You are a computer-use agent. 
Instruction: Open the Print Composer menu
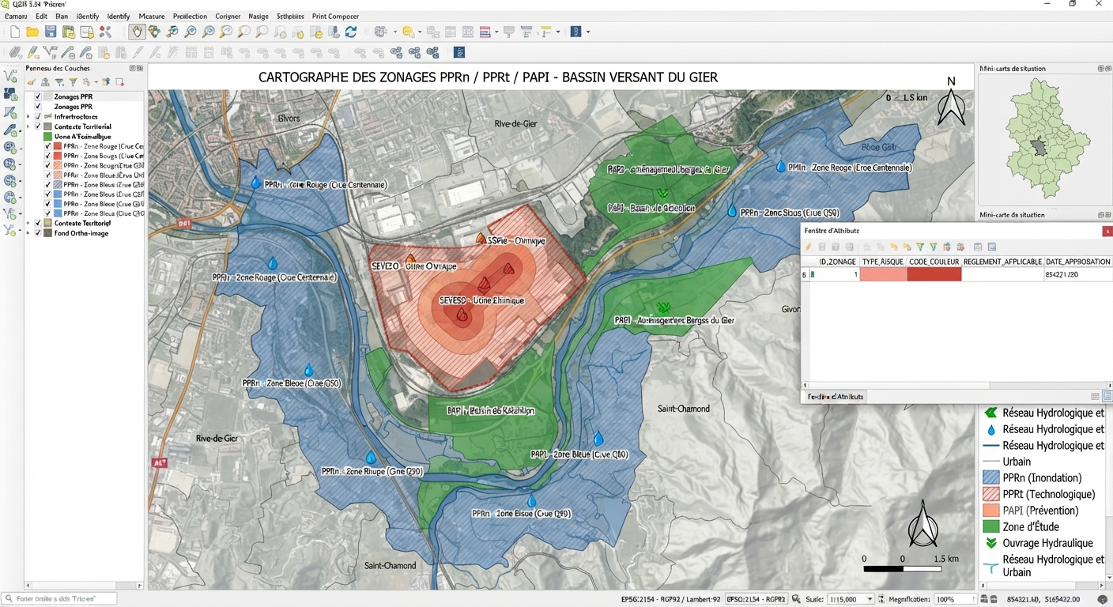click(335, 16)
